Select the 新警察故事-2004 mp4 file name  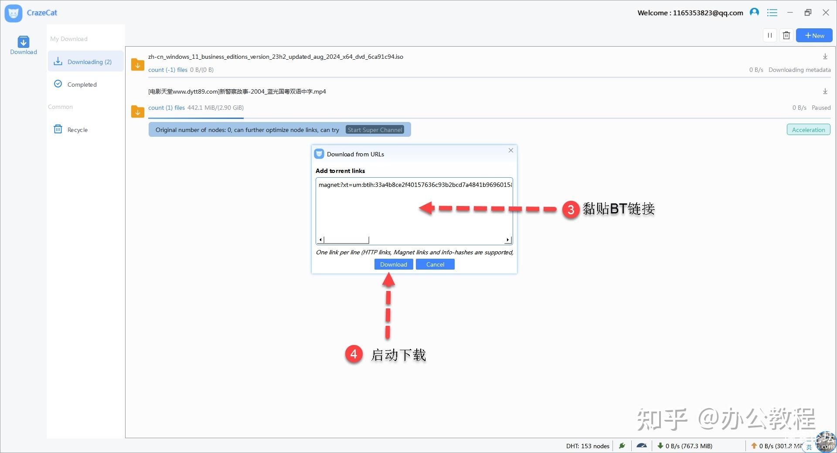pyautogui.click(x=237, y=91)
